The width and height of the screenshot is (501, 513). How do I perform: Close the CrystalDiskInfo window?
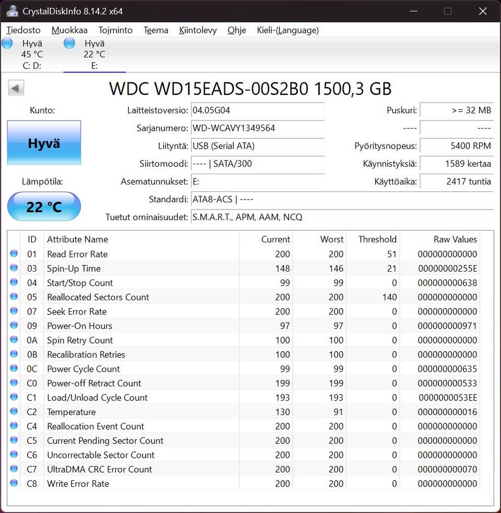483,11
